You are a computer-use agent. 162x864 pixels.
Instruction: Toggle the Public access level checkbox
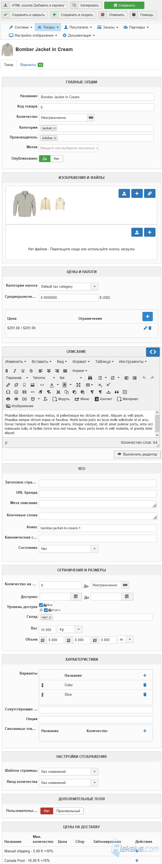(46, 610)
